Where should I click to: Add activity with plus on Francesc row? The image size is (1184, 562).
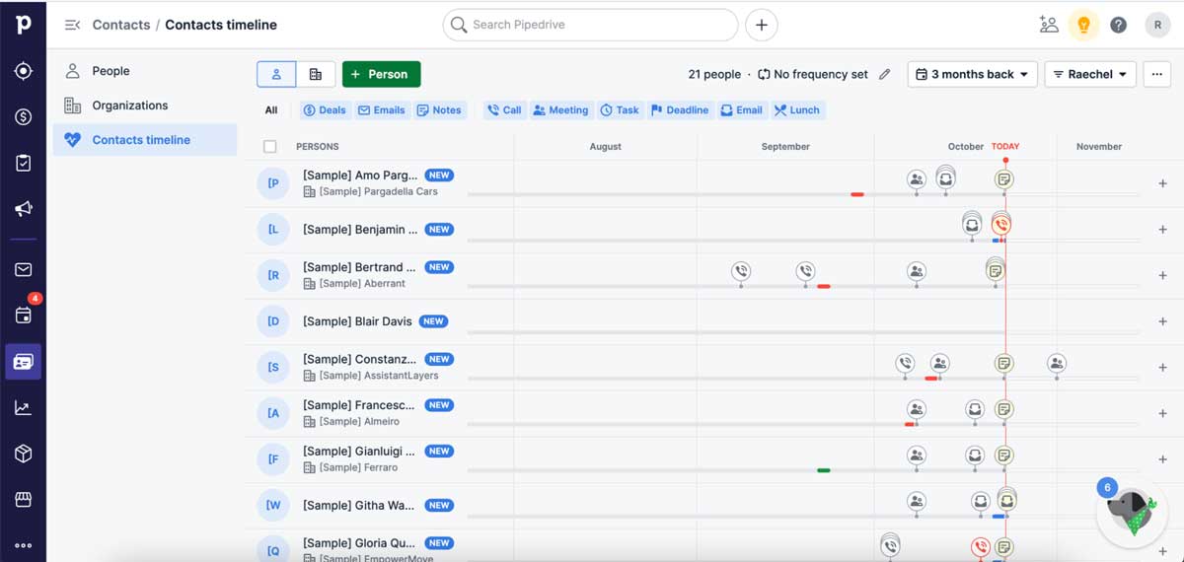click(x=1162, y=413)
